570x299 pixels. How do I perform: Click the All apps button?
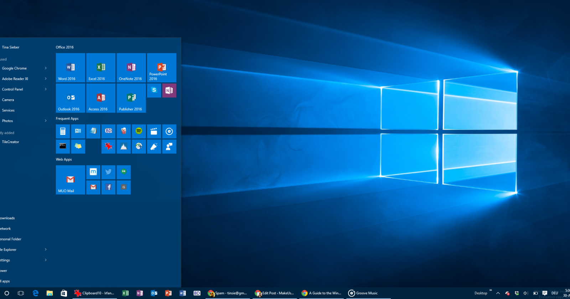[x=6, y=281]
